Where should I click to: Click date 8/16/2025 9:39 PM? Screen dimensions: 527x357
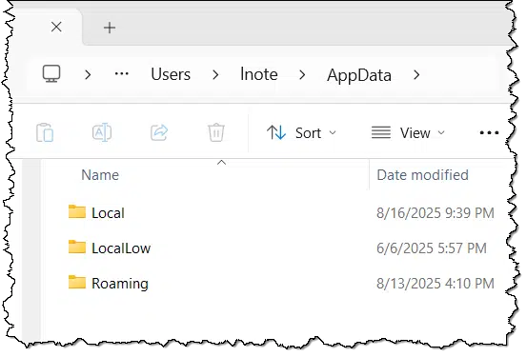coord(436,213)
